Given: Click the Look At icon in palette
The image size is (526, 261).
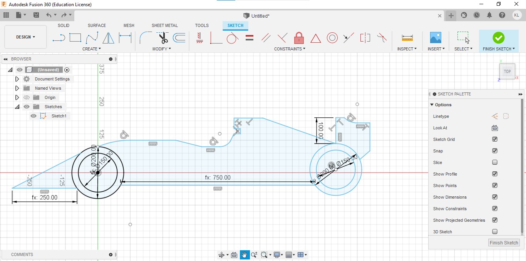Looking at the screenshot, I should pos(495,128).
